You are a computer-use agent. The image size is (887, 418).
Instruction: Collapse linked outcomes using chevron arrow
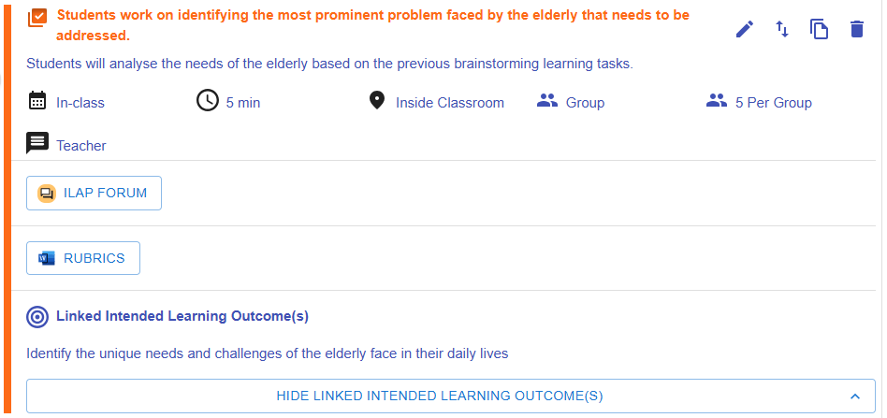tap(853, 396)
